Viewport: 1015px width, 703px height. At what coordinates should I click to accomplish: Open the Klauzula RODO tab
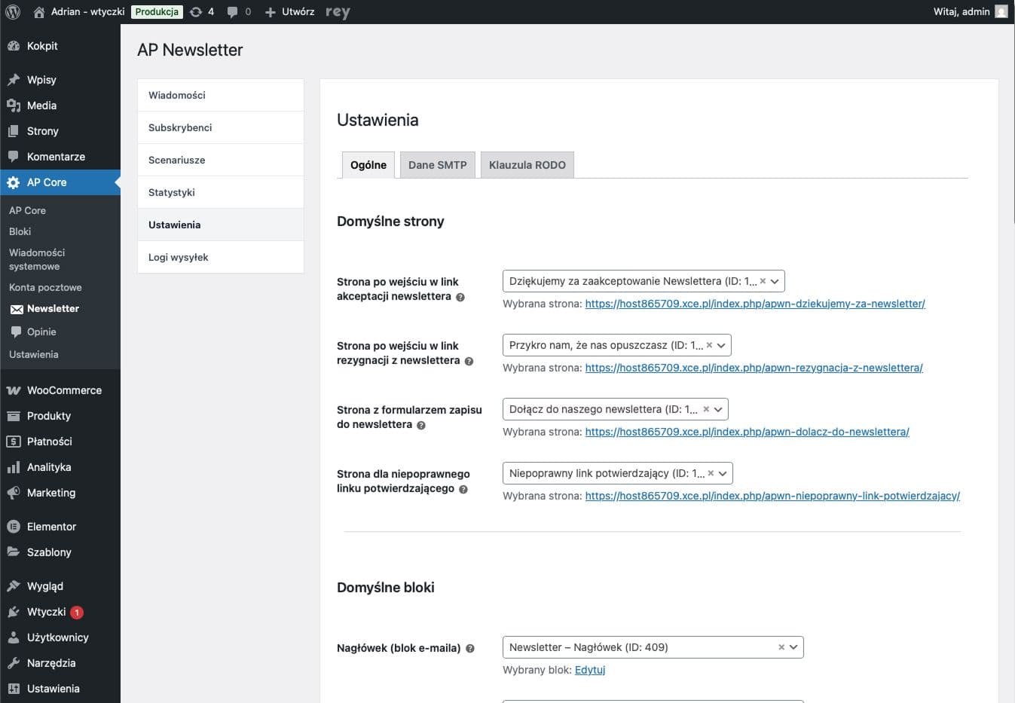pos(527,164)
